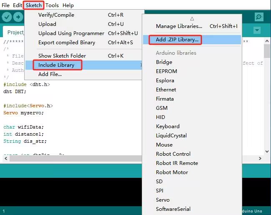The image size is (271, 215).
Task: Click the horizontal scrollbar left arrow
Action: click(6, 158)
